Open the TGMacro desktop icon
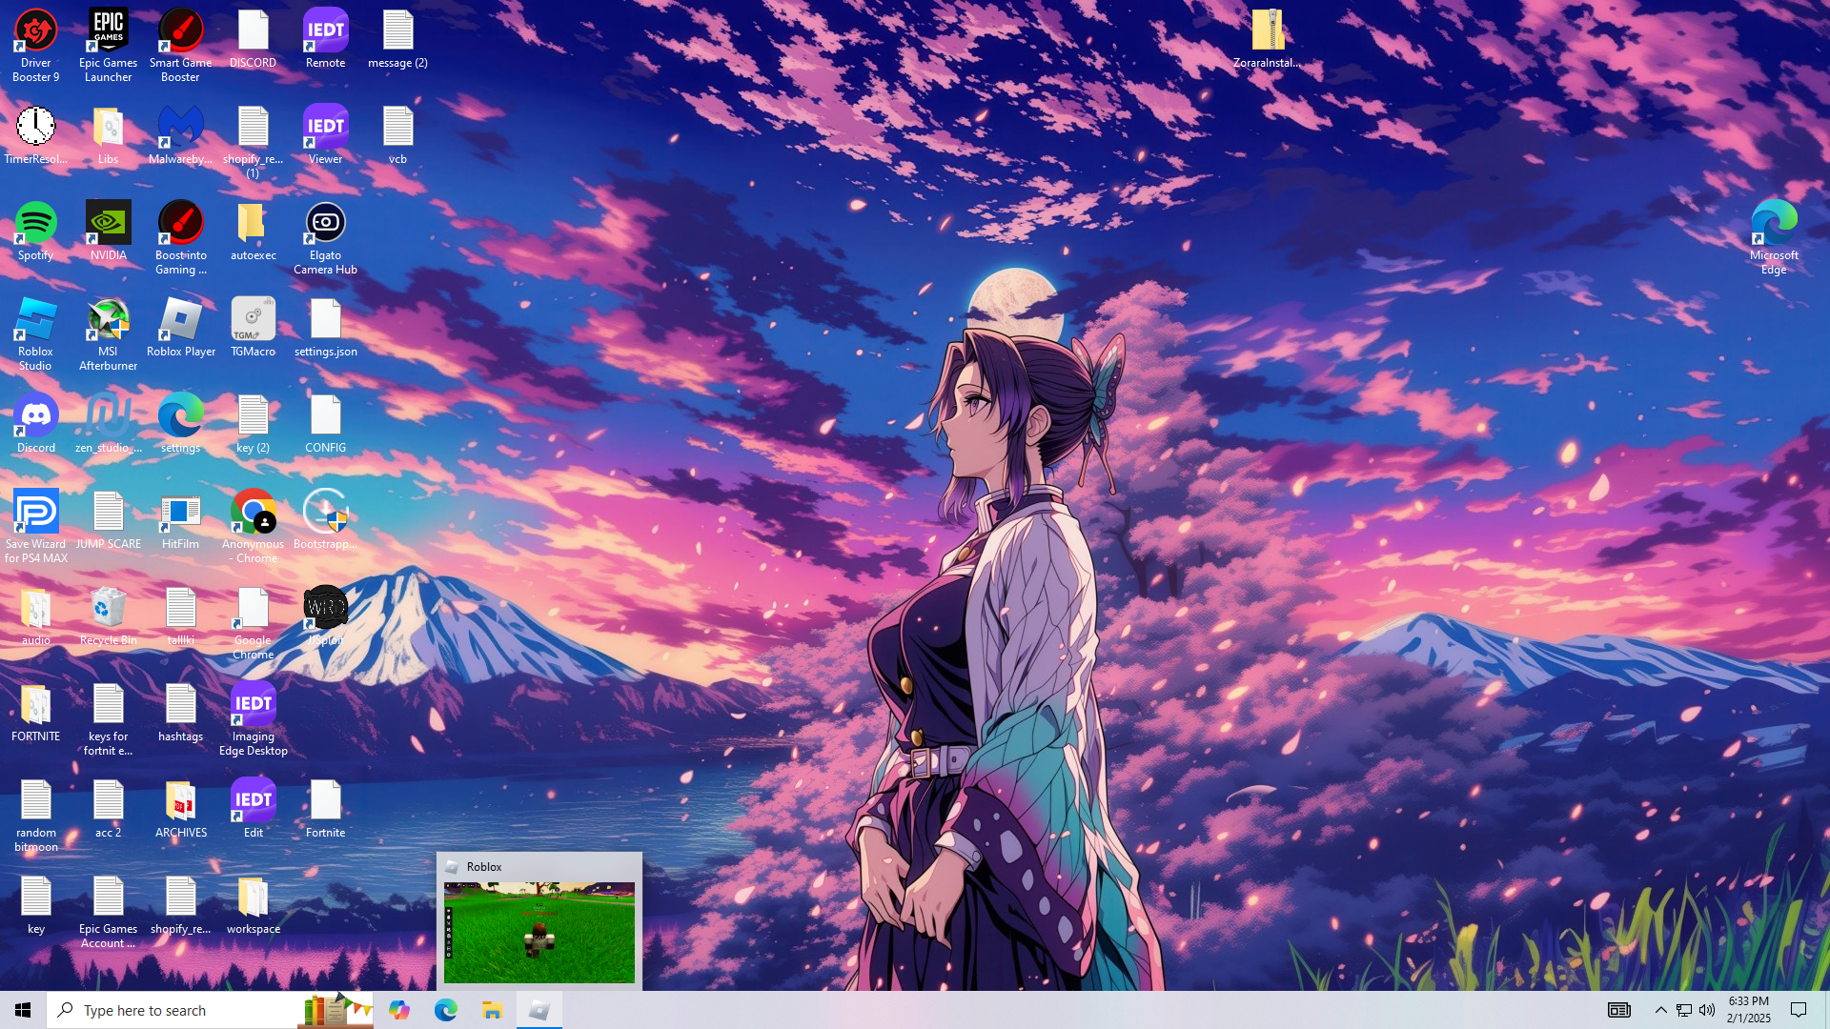1830x1029 pixels. pyautogui.click(x=253, y=321)
